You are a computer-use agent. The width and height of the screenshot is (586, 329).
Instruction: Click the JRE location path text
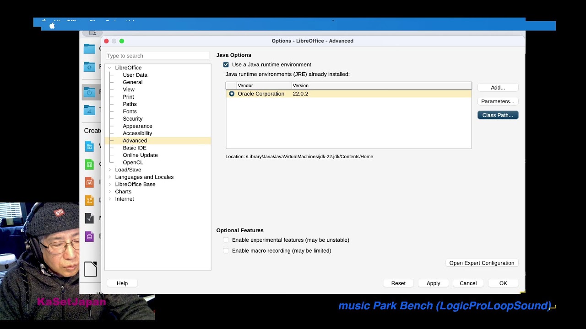(299, 157)
